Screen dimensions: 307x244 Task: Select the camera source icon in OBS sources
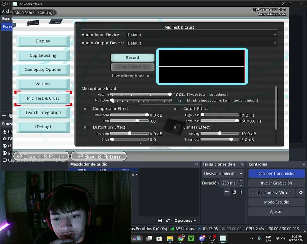5,139
